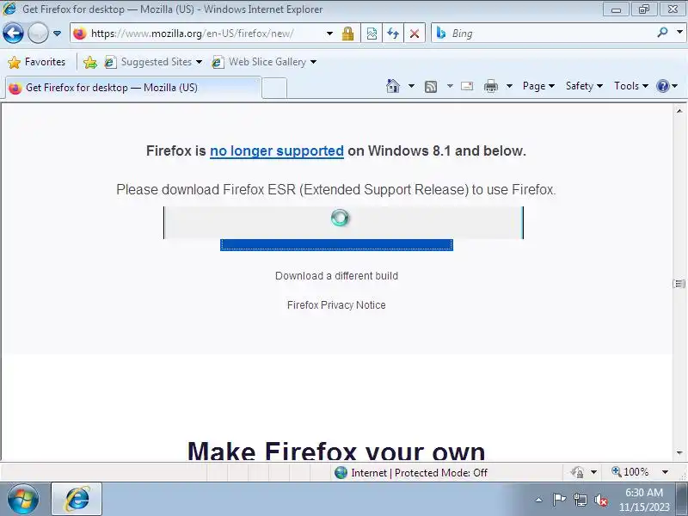Open the Web Slice Gallery item
The height and width of the screenshot is (516, 688).
pos(264,62)
